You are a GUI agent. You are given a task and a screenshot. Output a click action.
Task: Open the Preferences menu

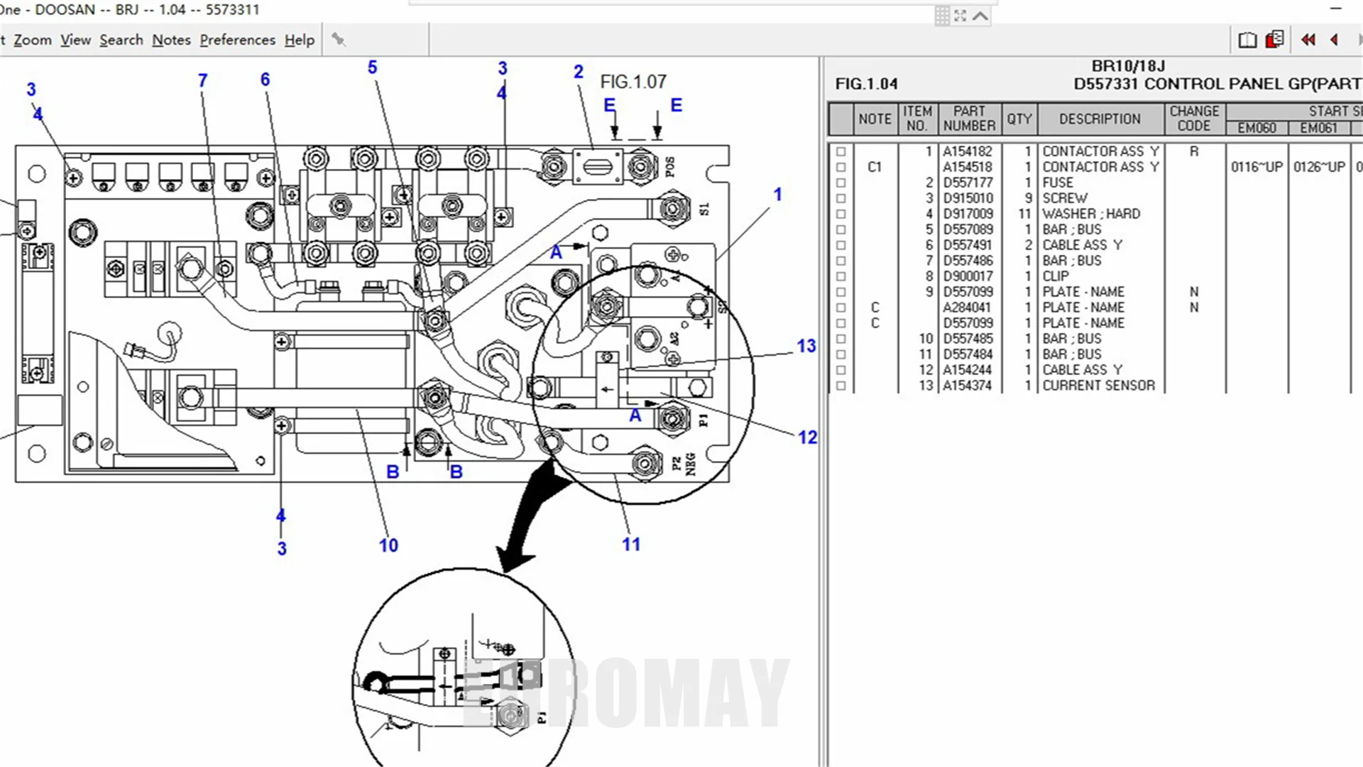coord(237,40)
